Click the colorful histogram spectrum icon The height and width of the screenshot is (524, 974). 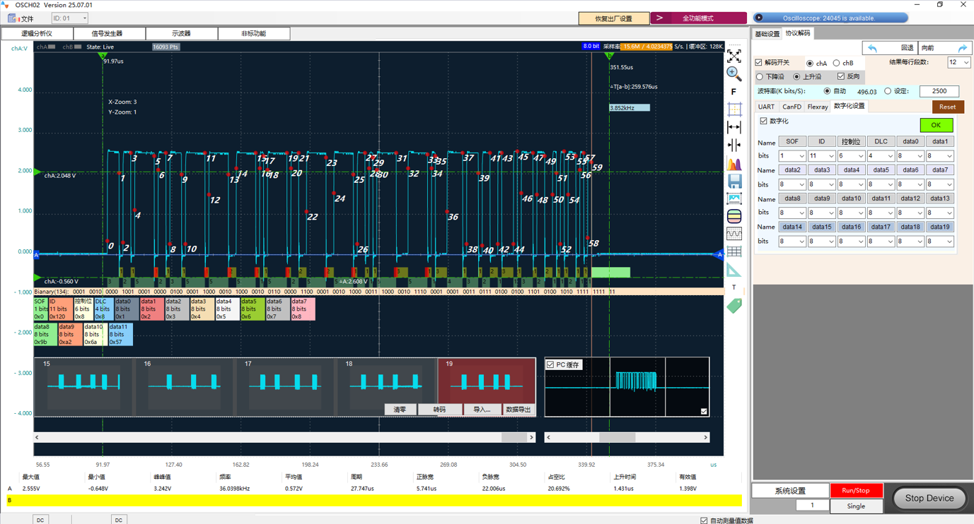point(734,163)
